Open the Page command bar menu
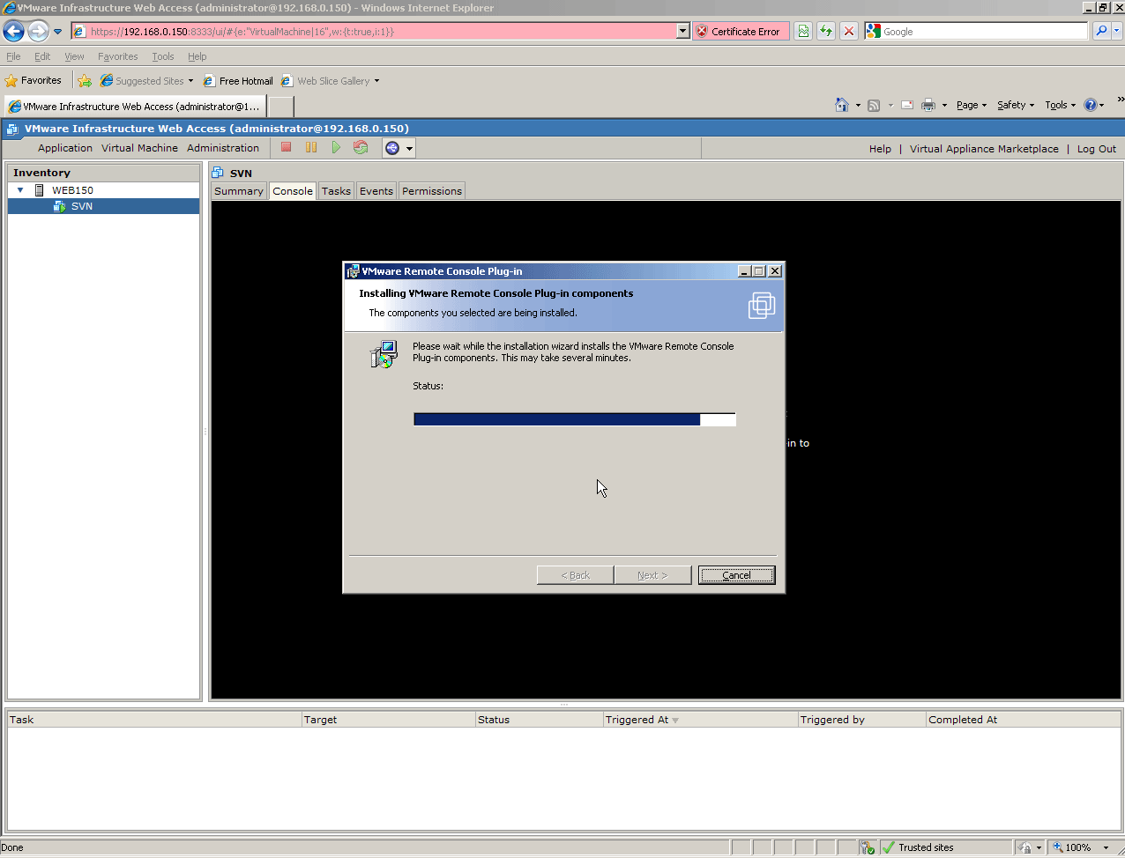 pyautogui.click(x=972, y=105)
